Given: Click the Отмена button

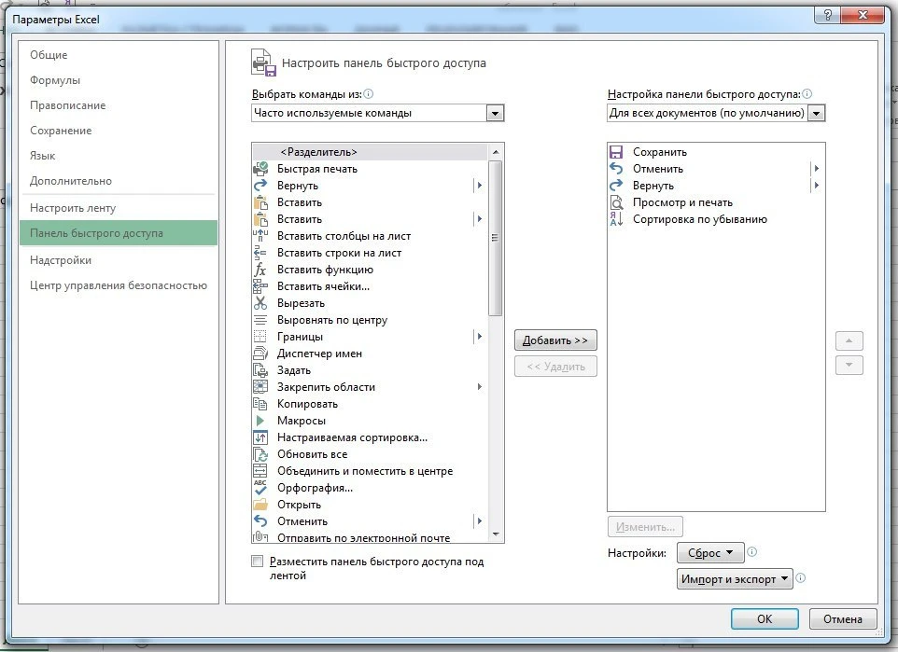Looking at the screenshot, I should tap(843, 618).
